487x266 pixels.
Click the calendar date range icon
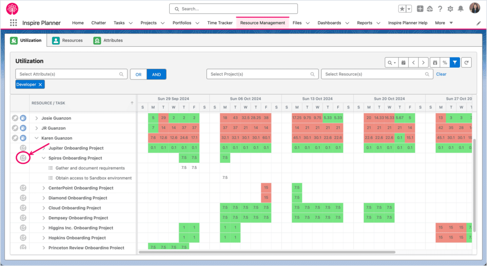tap(403, 62)
